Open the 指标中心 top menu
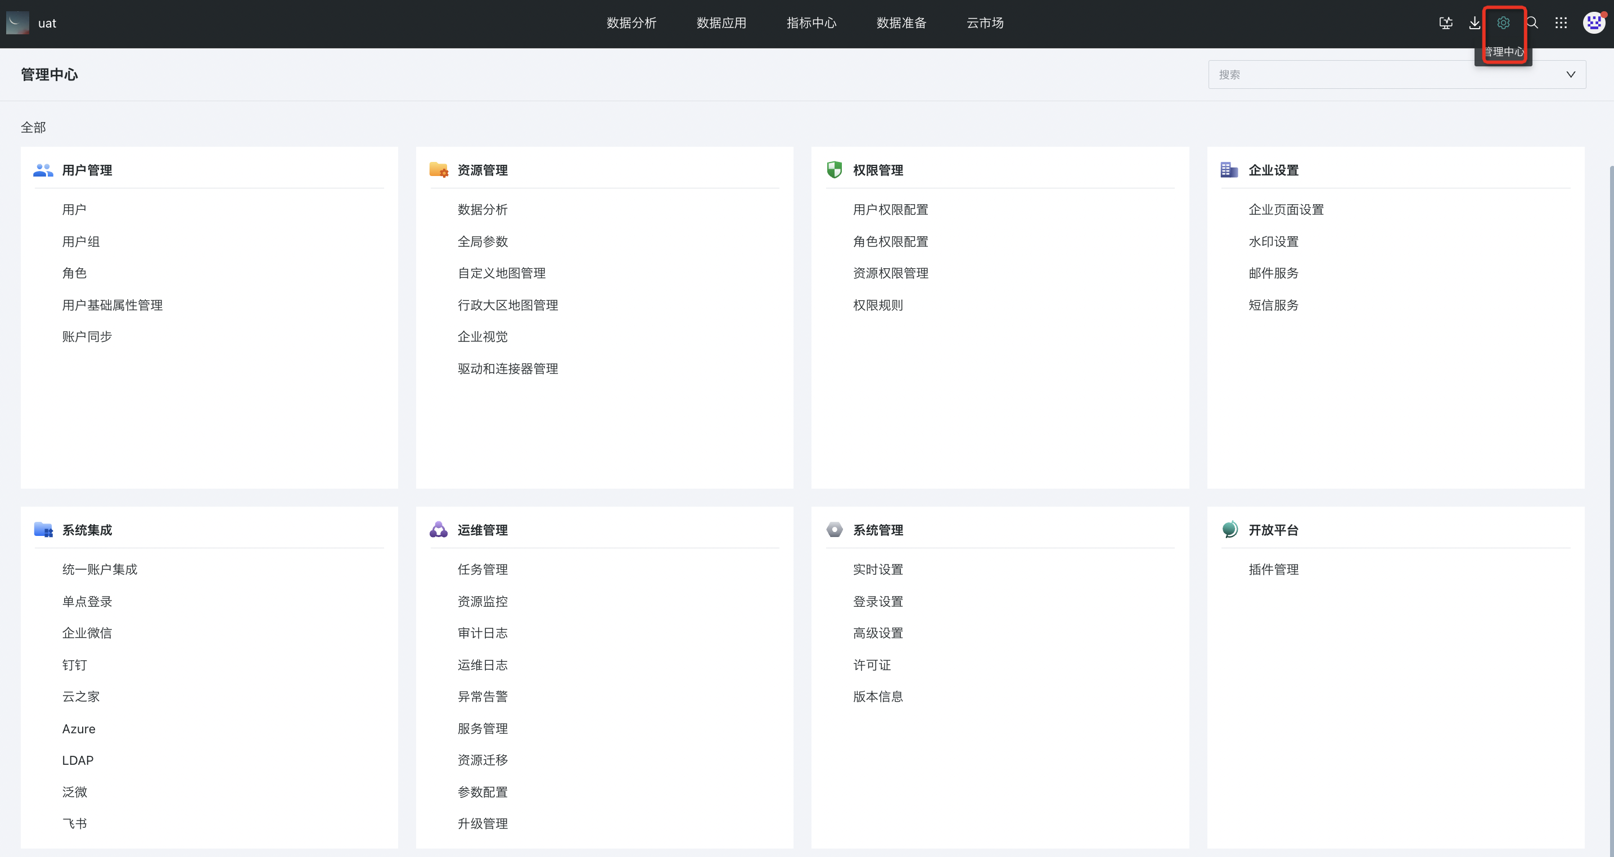 (x=811, y=23)
